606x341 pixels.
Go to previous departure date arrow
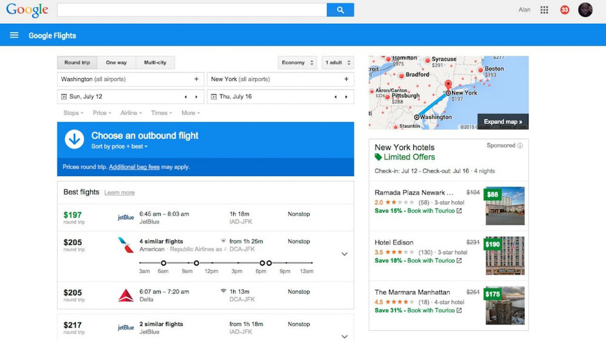coord(185,97)
